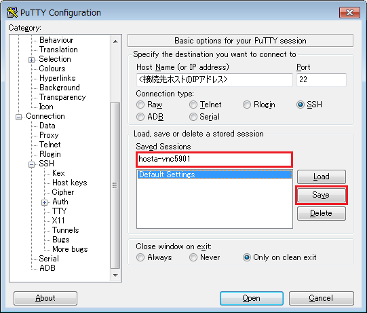
Task: Click the Open button
Action: (252, 298)
